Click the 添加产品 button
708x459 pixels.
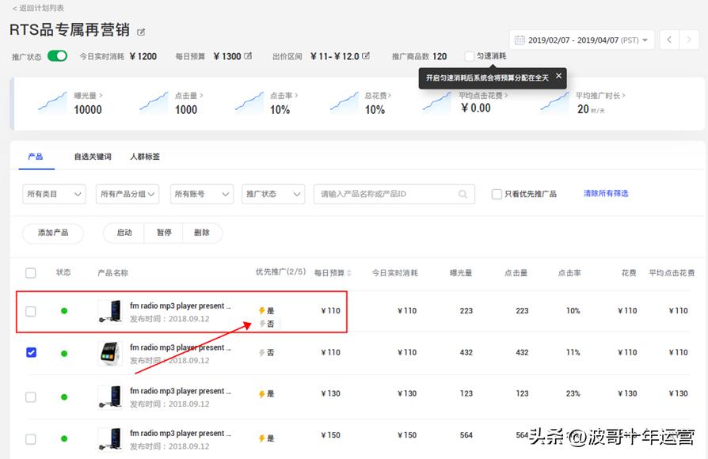click(52, 233)
